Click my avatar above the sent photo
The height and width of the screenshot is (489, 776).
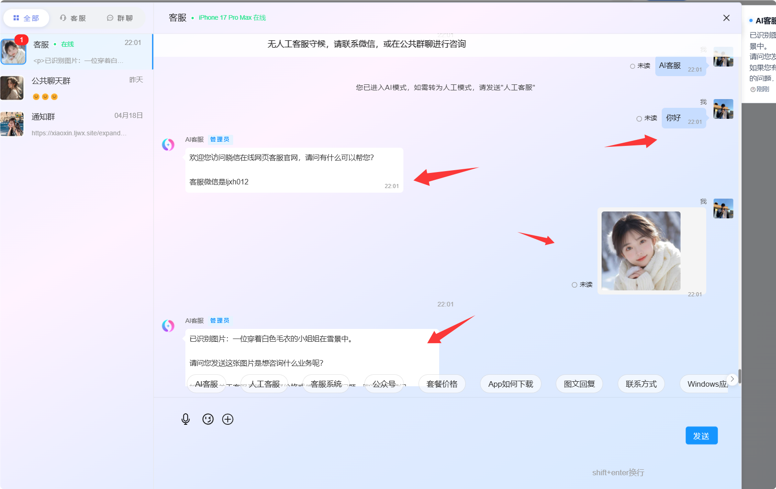(723, 209)
